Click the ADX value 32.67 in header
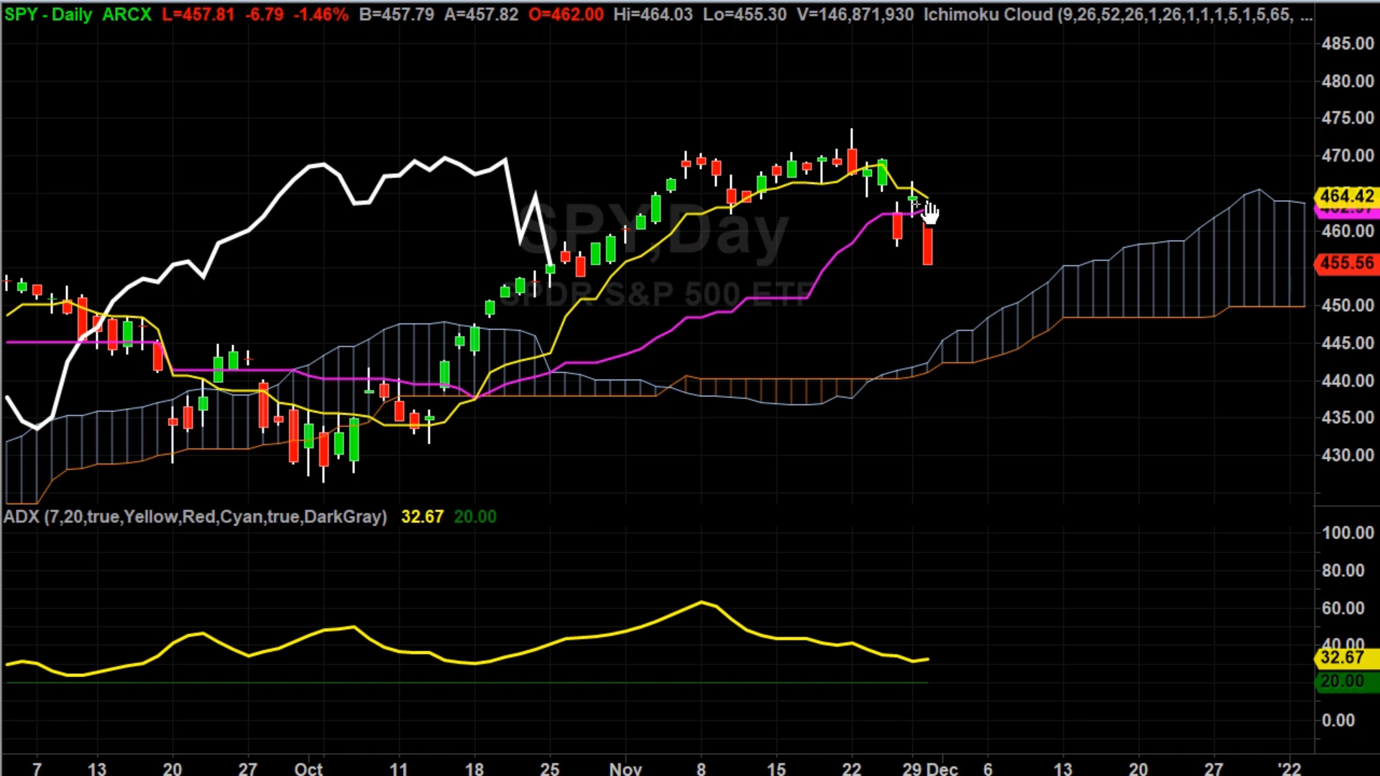Viewport: 1380px width, 776px height. pyautogui.click(x=422, y=517)
